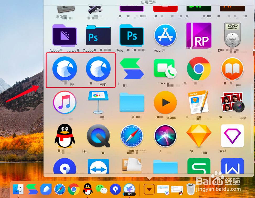This screenshot has height=198, width=255.
Task: Restore minimized window with bird badge
Action: click(x=163, y=190)
